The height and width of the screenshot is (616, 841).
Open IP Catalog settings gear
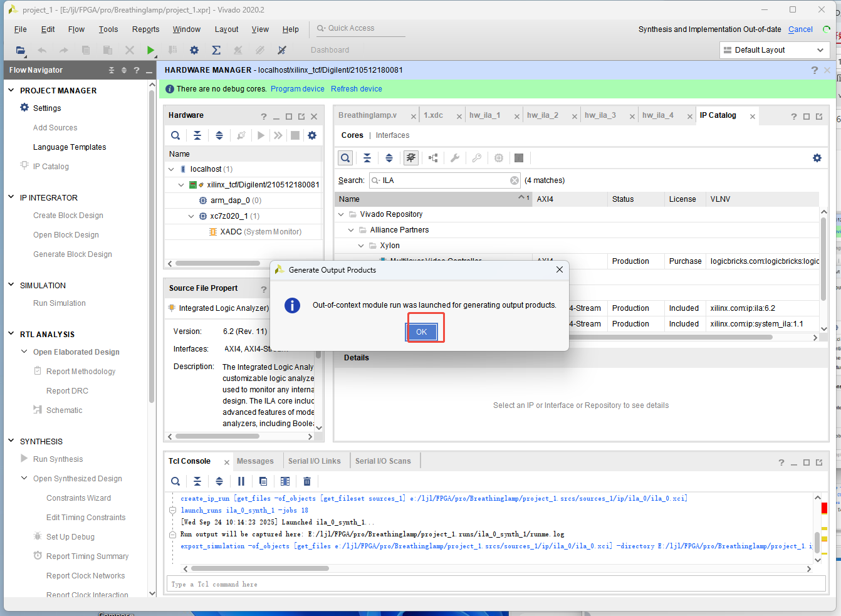(817, 158)
